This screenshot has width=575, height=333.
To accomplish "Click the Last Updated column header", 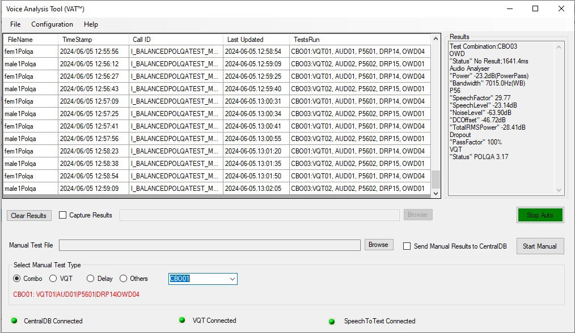I will pyautogui.click(x=256, y=40).
